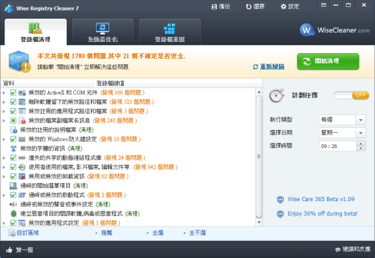Screen dimensions: 375x258
Task: Expand the 使用者使用的檔案 row
Action: pos(4,167)
